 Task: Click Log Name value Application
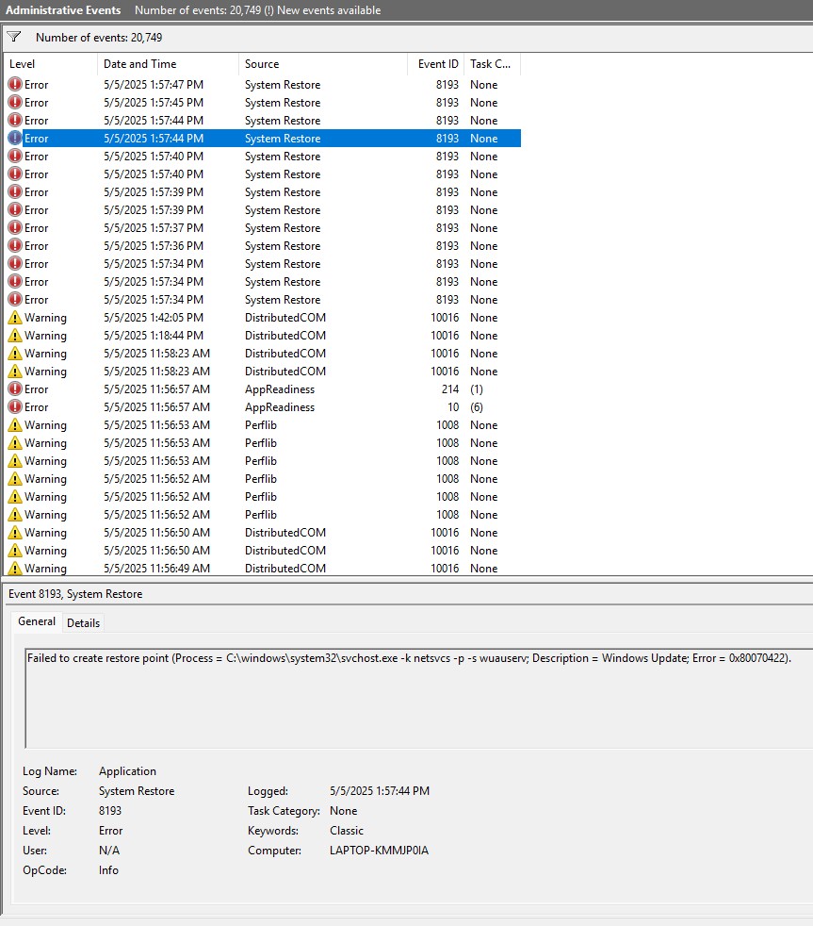(x=127, y=771)
